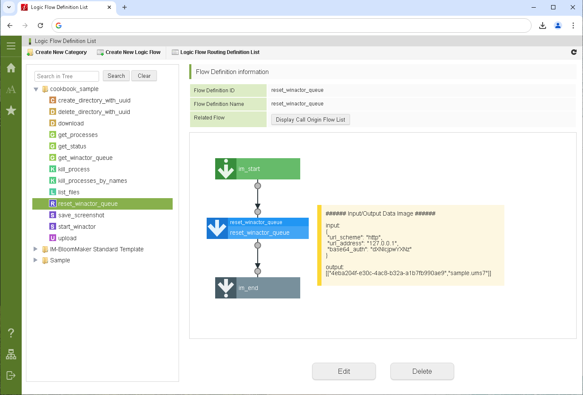Collapse the cookbook_sample category
Screen dimensions: 583x395
tap(36, 89)
